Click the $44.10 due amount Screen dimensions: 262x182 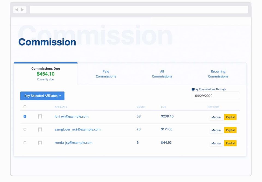[x=166, y=142]
